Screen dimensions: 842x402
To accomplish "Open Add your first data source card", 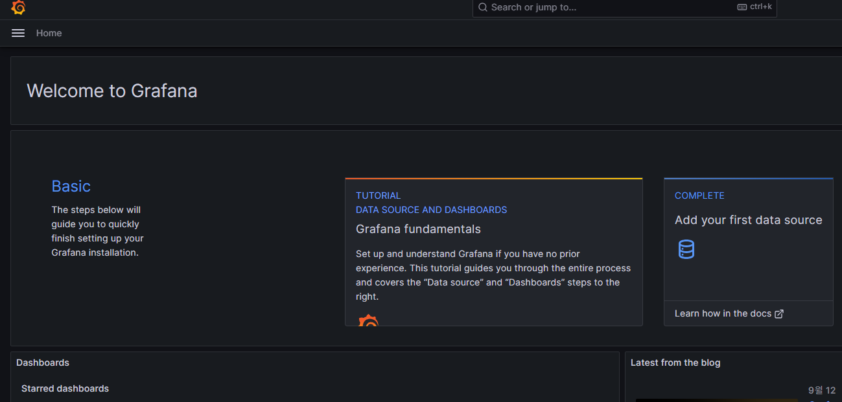I will point(749,252).
